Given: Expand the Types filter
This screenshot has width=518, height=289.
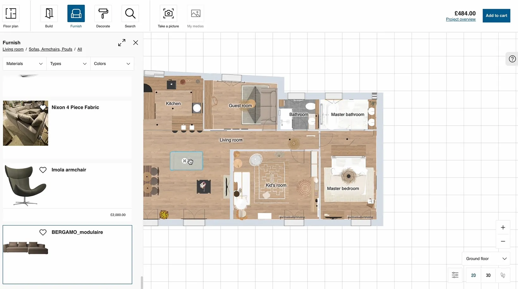Looking at the screenshot, I should pos(68,64).
